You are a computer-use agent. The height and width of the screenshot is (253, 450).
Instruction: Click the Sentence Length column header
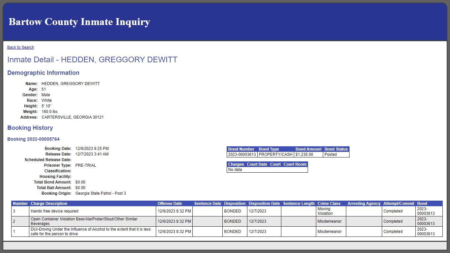click(299, 204)
